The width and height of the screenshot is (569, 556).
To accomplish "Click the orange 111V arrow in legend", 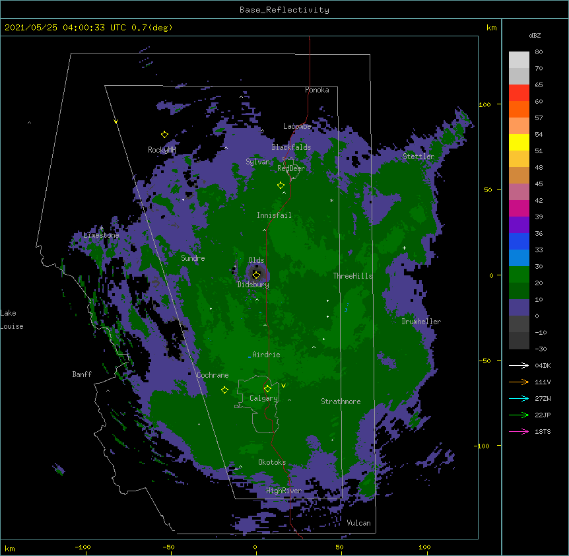I will tap(519, 382).
